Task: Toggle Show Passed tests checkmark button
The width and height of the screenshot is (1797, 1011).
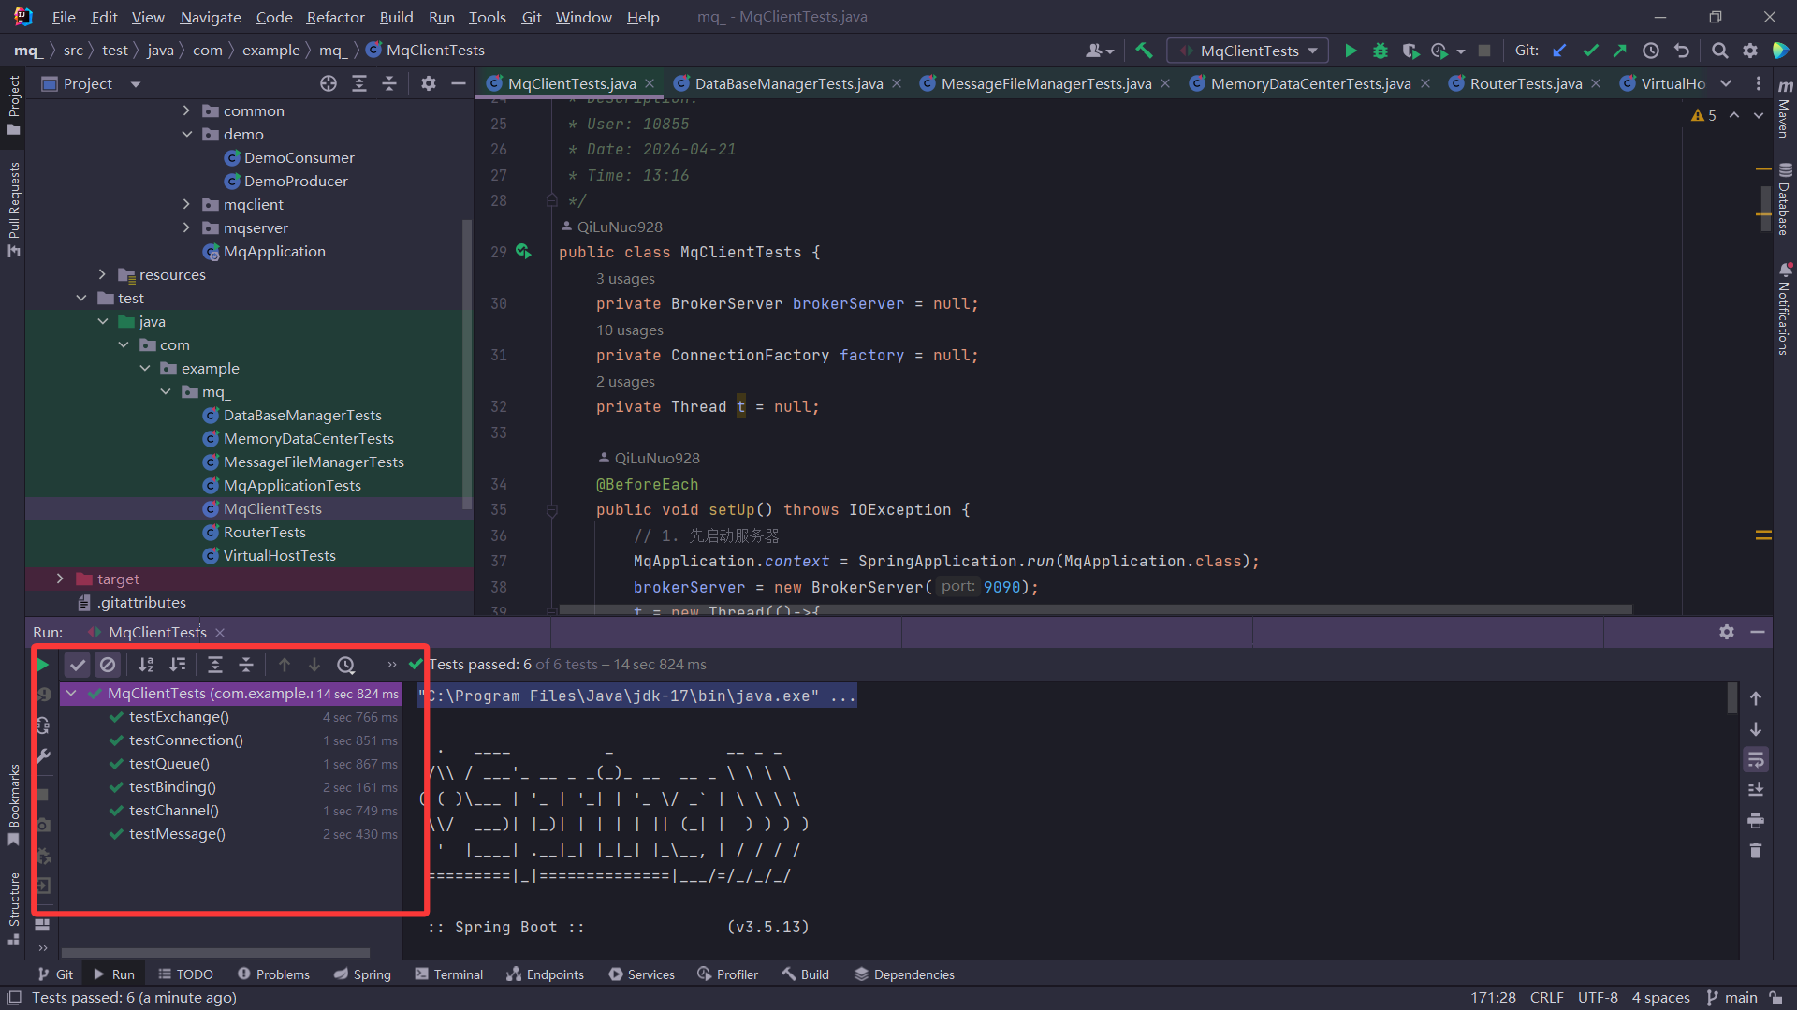Action: coord(78,665)
